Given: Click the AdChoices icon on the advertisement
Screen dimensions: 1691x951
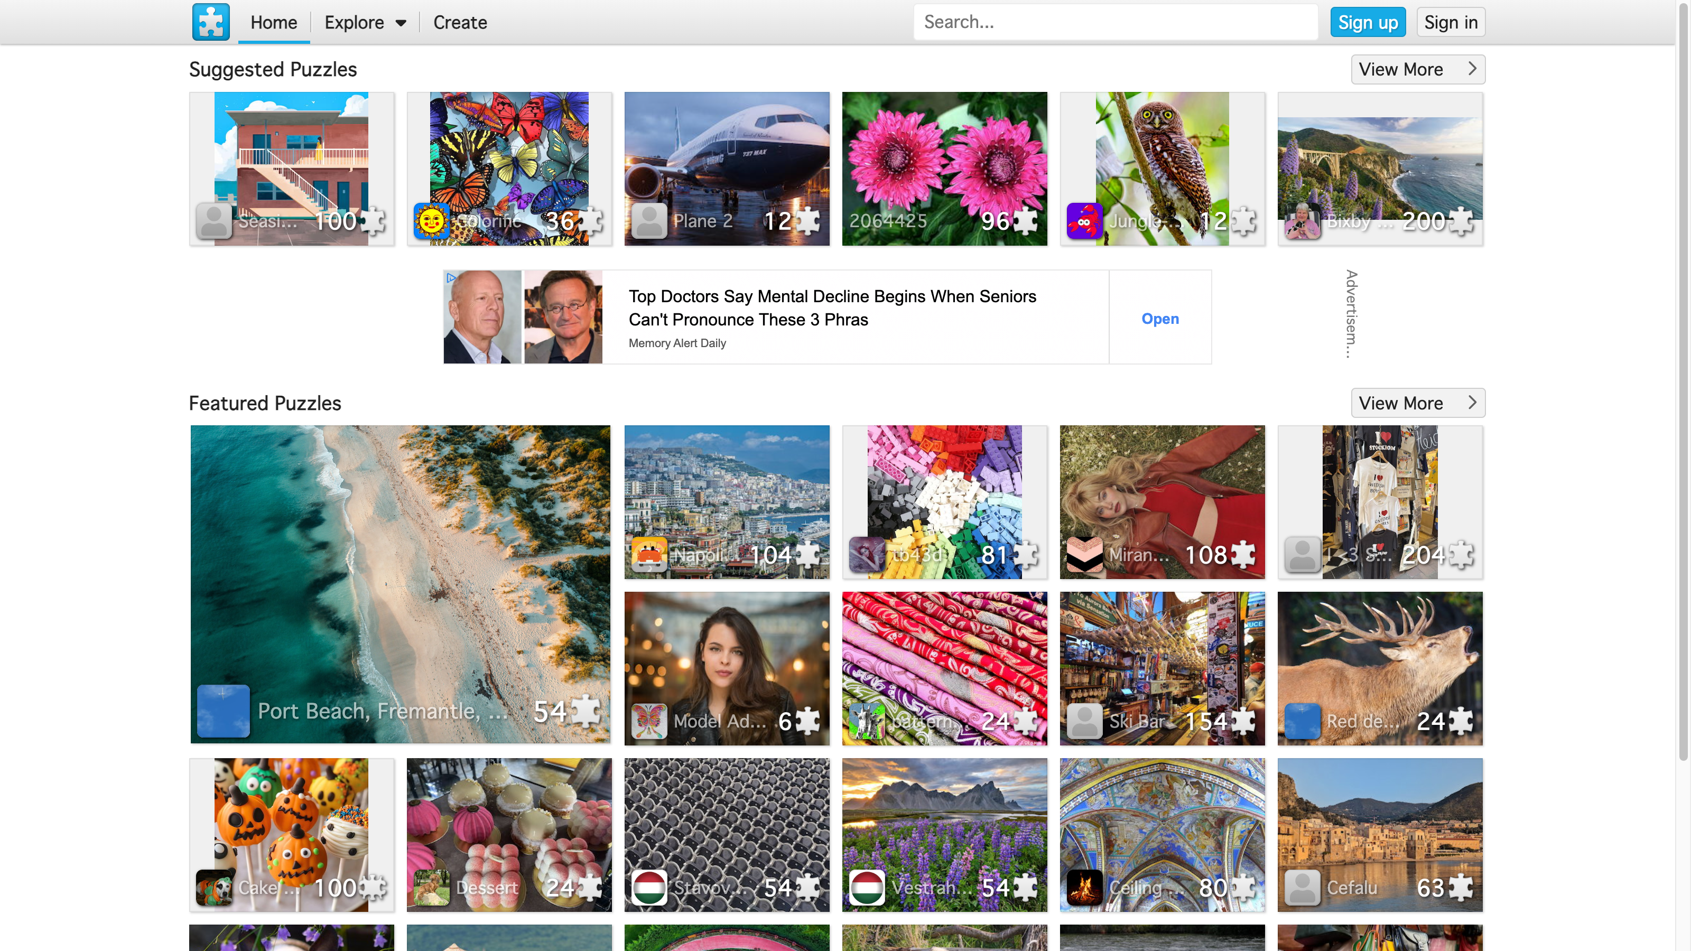Looking at the screenshot, I should click(450, 277).
